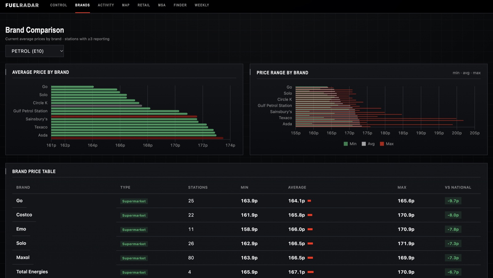The width and height of the screenshot is (493, 278).
Task: Open the Retail tab
Action: 144,5
